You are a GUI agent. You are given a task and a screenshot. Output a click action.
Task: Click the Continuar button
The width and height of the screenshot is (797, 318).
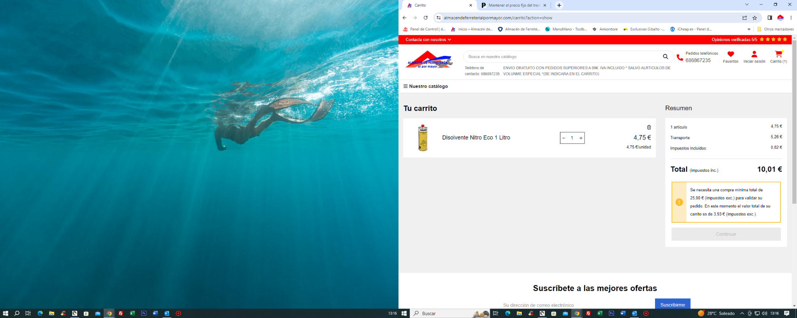click(x=726, y=234)
